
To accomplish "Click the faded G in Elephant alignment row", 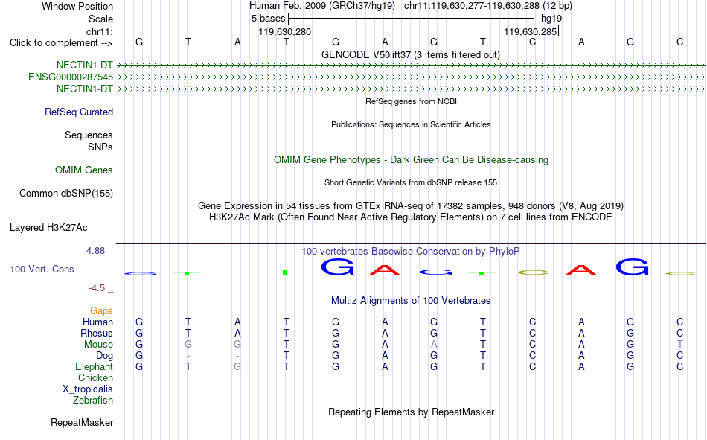I will (x=237, y=366).
